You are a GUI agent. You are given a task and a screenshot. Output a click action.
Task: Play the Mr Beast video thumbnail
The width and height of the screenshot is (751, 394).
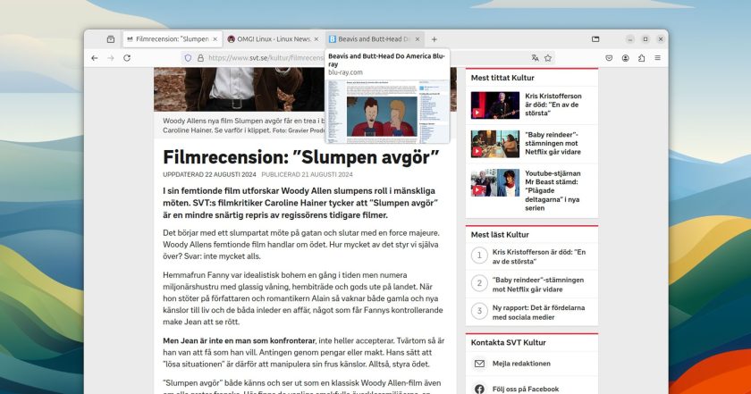pos(494,182)
